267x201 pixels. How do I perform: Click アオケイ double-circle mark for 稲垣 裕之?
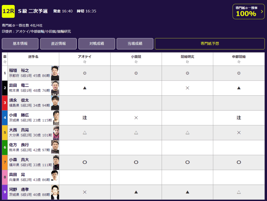[84, 73]
